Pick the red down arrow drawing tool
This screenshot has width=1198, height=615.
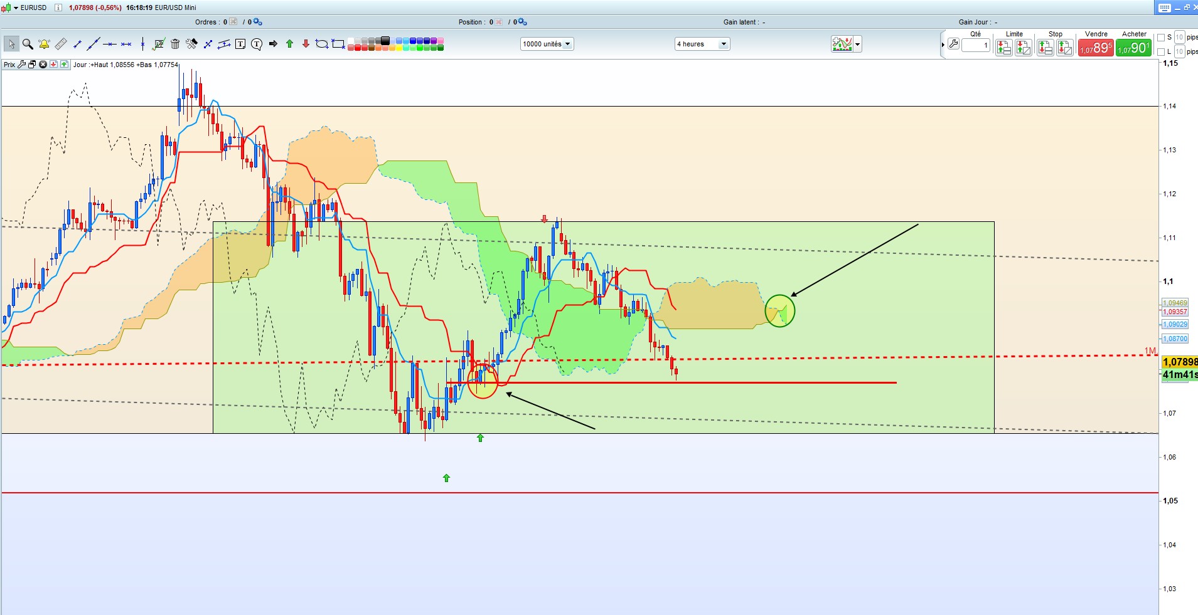pyautogui.click(x=306, y=44)
